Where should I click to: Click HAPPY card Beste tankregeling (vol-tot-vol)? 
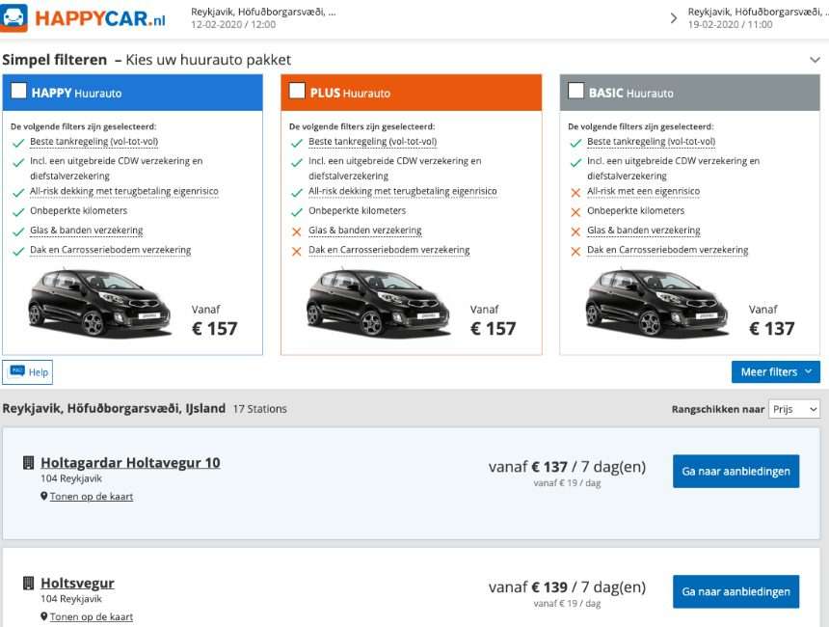pos(94,141)
